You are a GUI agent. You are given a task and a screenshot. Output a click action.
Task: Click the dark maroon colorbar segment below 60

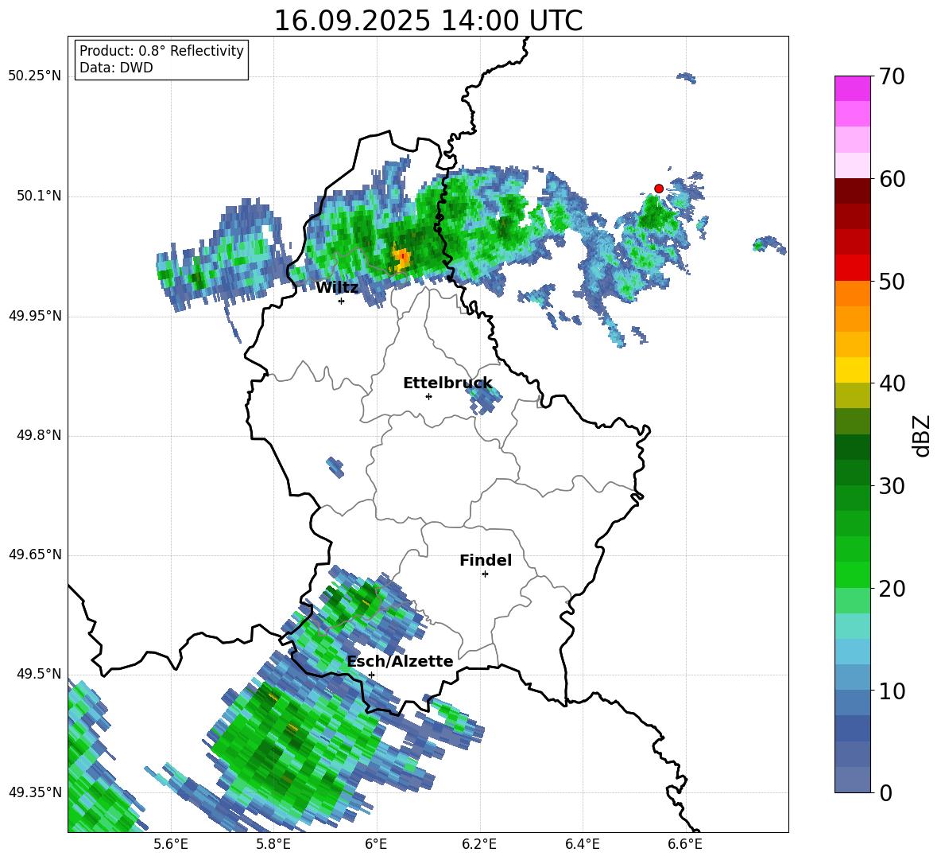coord(852,191)
